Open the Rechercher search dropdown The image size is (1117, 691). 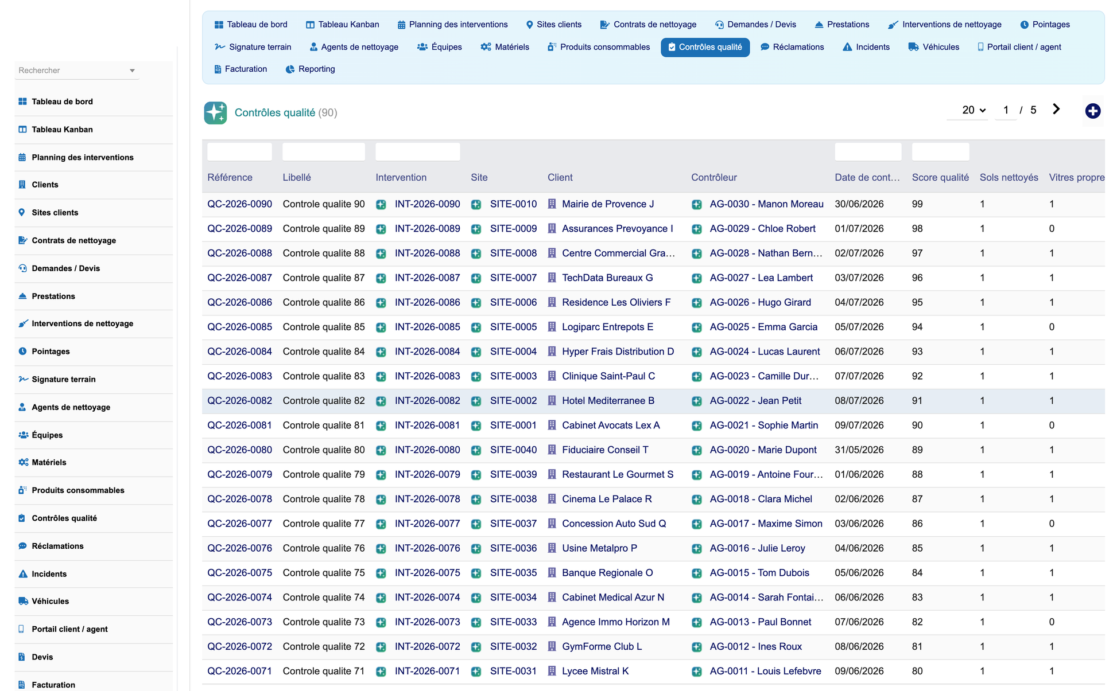(x=76, y=71)
